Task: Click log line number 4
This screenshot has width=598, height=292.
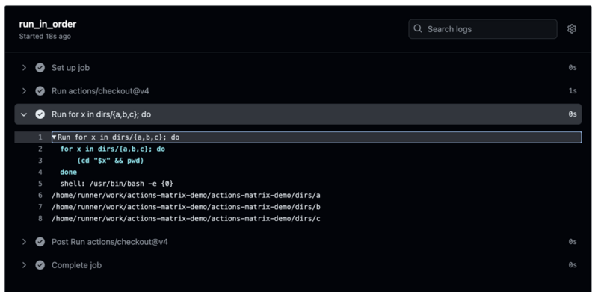Action: pyautogui.click(x=40, y=172)
